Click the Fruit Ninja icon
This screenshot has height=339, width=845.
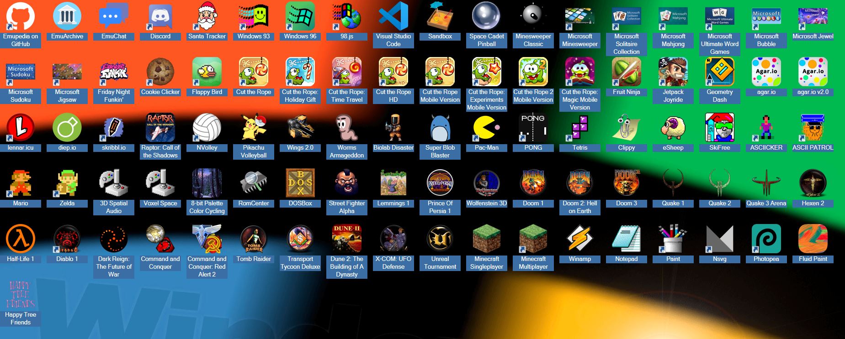(x=626, y=72)
